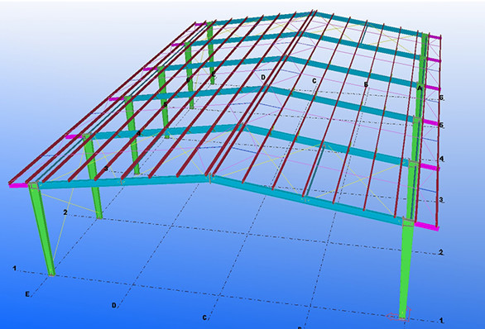
Task: Click upper grid label C under the roof
Action: (315, 81)
